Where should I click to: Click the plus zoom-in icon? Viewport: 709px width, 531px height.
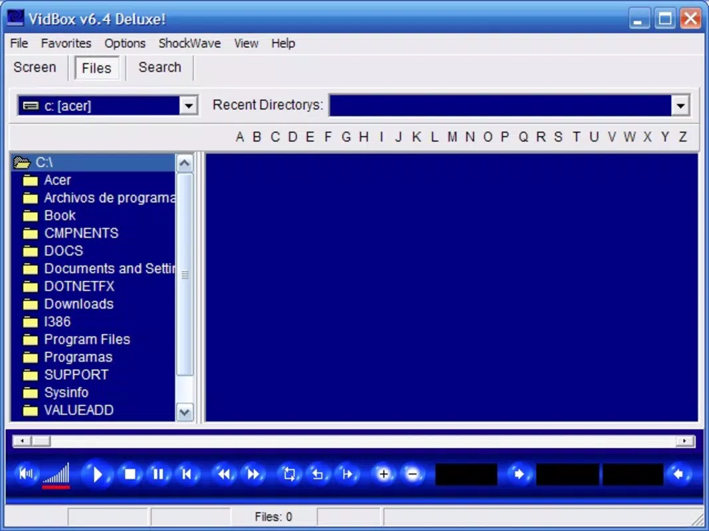click(x=383, y=474)
